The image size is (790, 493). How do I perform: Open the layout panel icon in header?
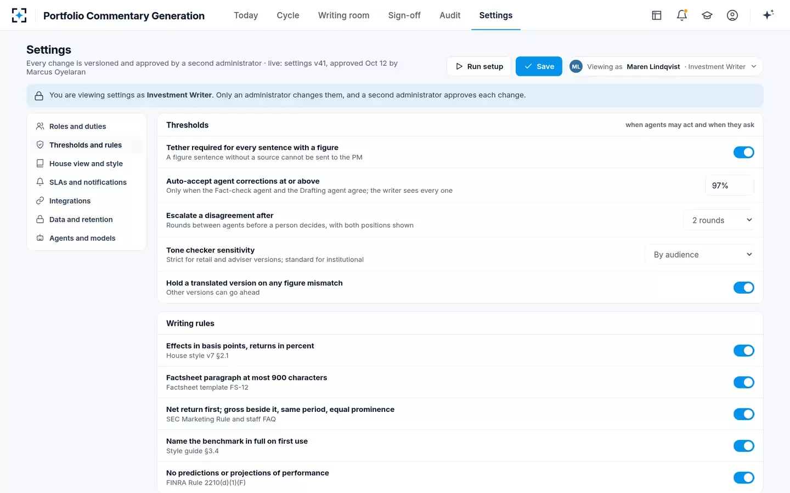click(657, 15)
